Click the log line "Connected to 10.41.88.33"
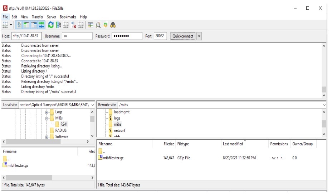 click(x=39, y=61)
